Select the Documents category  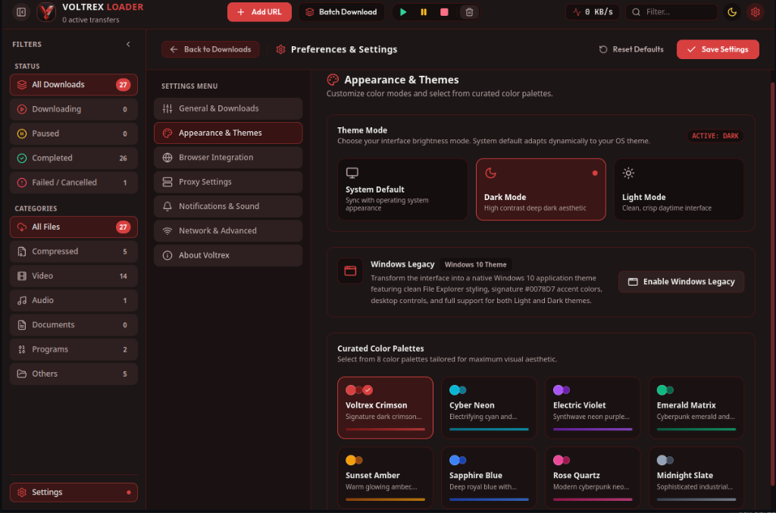tap(74, 325)
